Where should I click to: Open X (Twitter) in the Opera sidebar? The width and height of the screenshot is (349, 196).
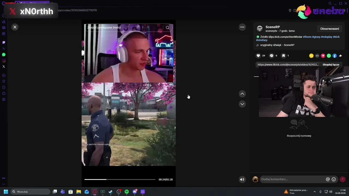click(x=4, y=66)
